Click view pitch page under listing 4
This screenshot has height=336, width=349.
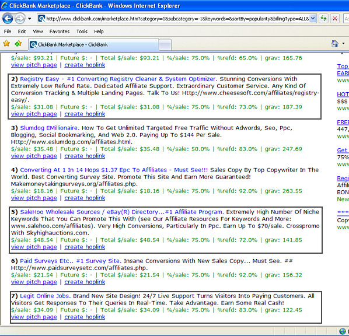pyautogui.click(x=34, y=198)
